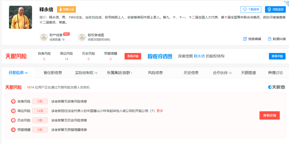This screenshot has width=289, height=144.
Task: Click 信息编辑 edit info link
Action: click(254, 39)
